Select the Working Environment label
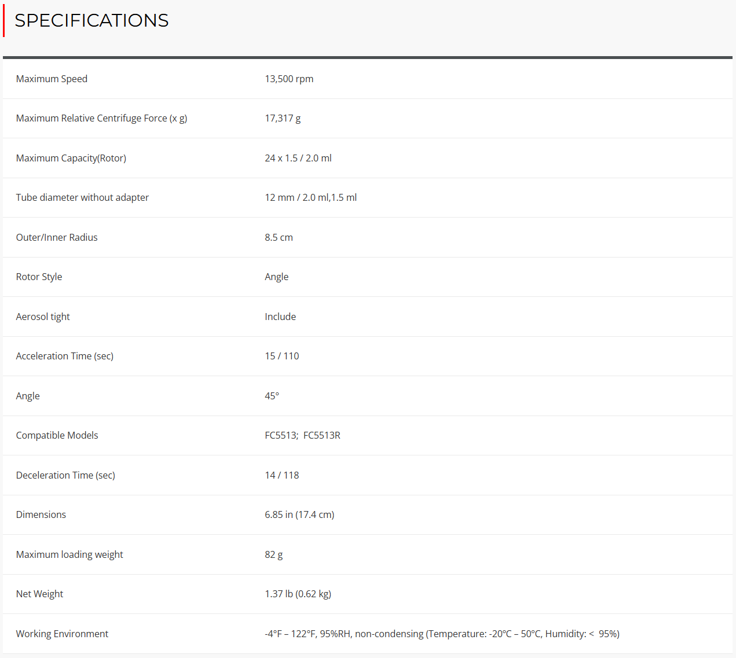 (62, 634)
